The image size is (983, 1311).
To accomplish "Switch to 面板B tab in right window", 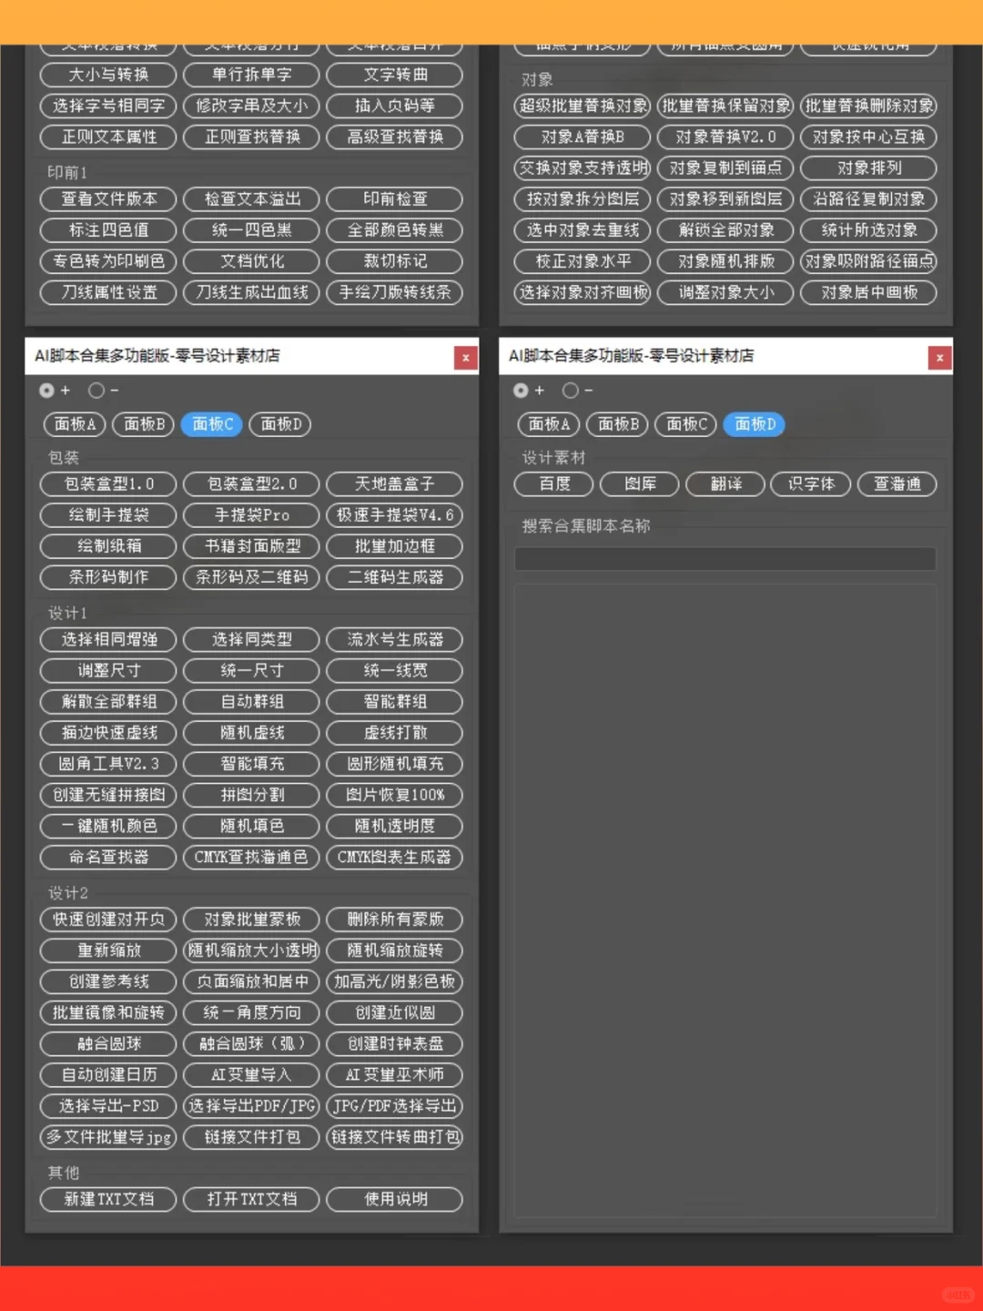I will coord(618,424).
